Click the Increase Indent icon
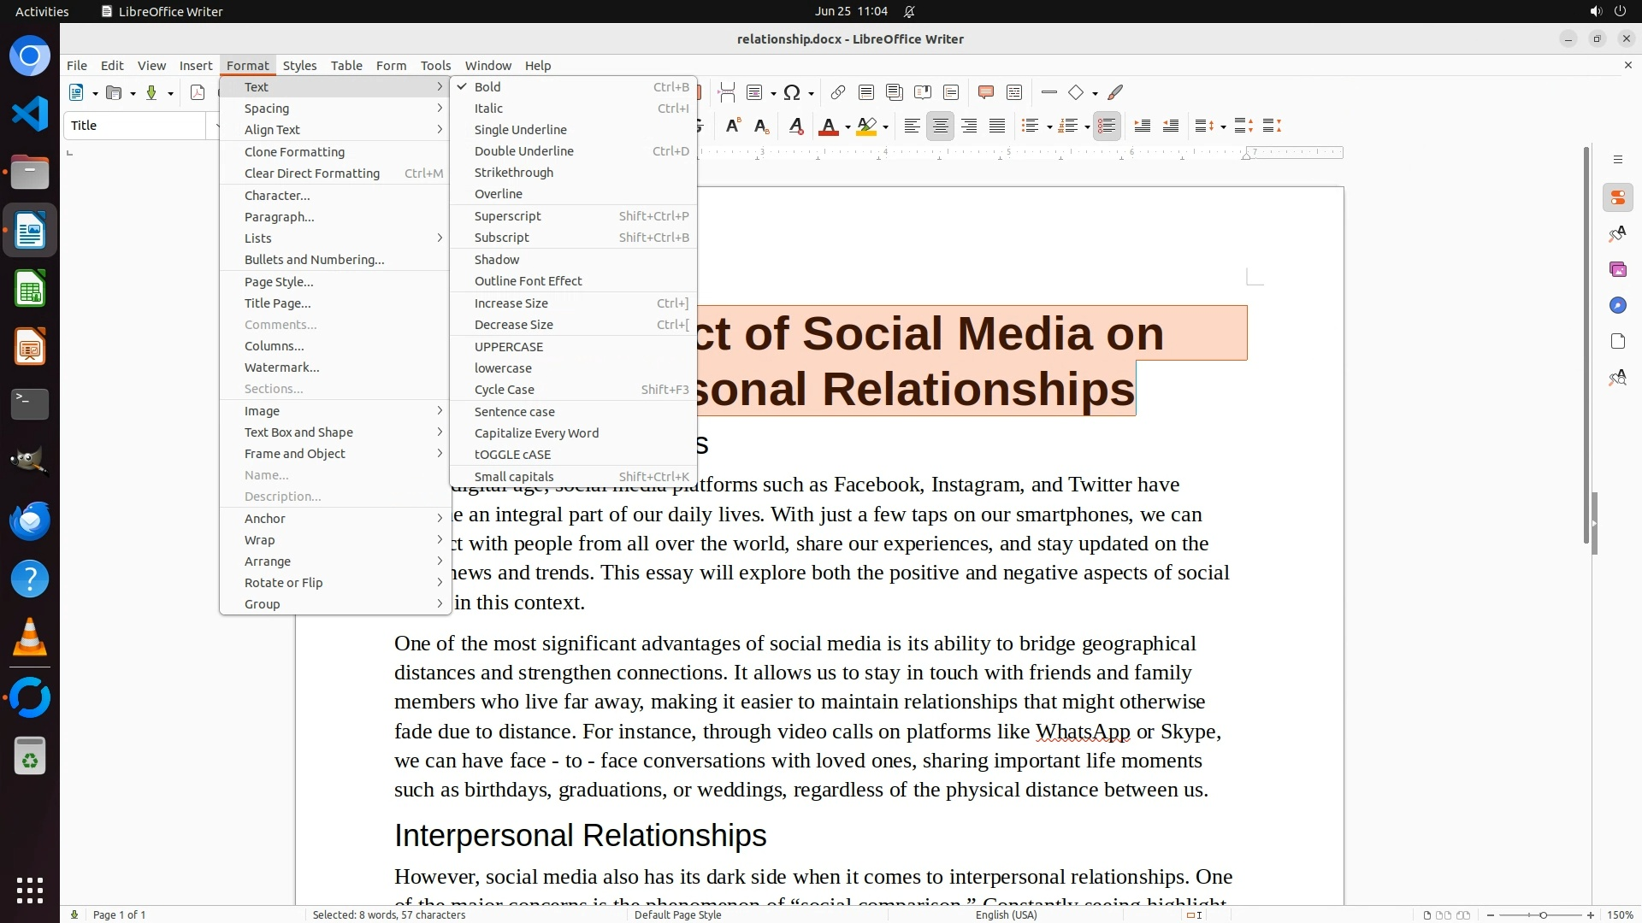The height and width of the screenshot is (923, 1642). coord(1142,126)
